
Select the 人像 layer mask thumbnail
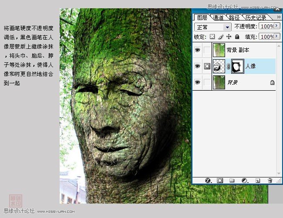(x=238, y=66)
